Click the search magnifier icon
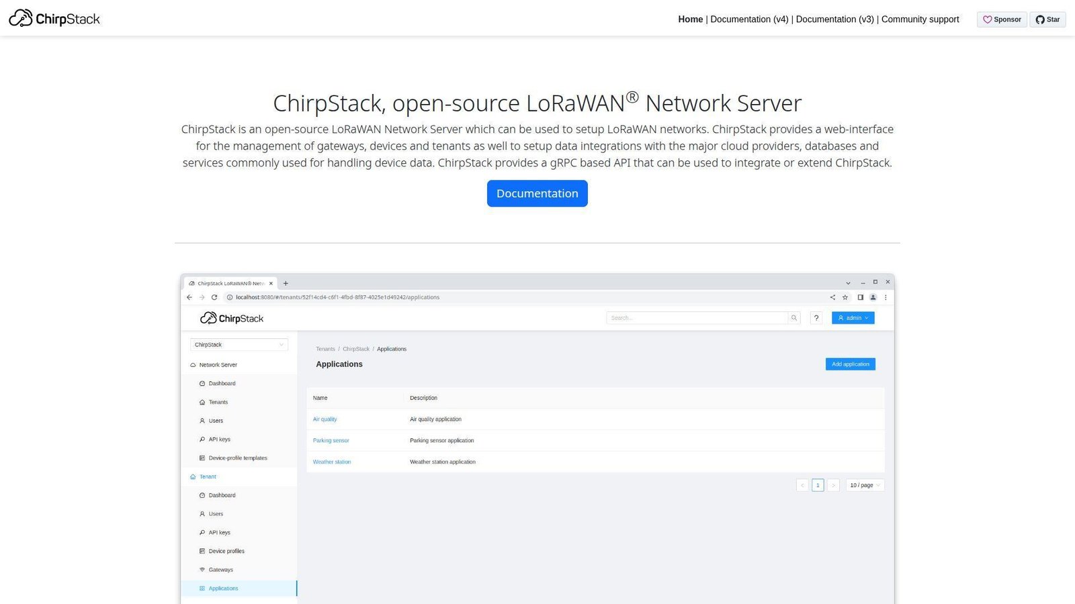 point(794,317)
